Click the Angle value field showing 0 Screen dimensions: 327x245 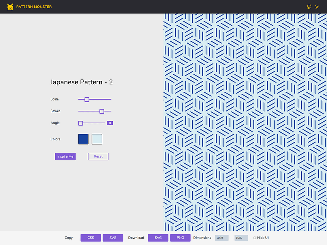110,122
